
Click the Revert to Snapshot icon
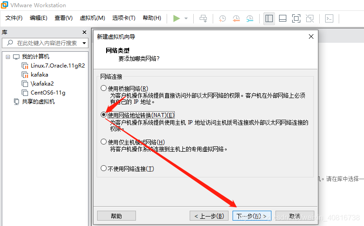[236, 18]
